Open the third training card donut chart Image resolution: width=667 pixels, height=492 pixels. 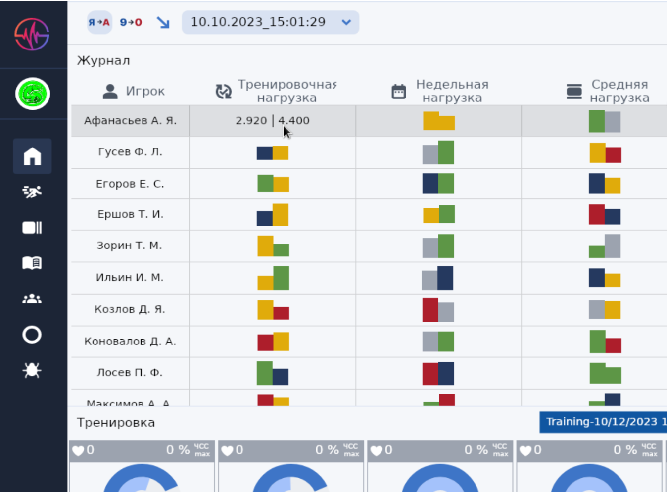[x=440, y=478]
